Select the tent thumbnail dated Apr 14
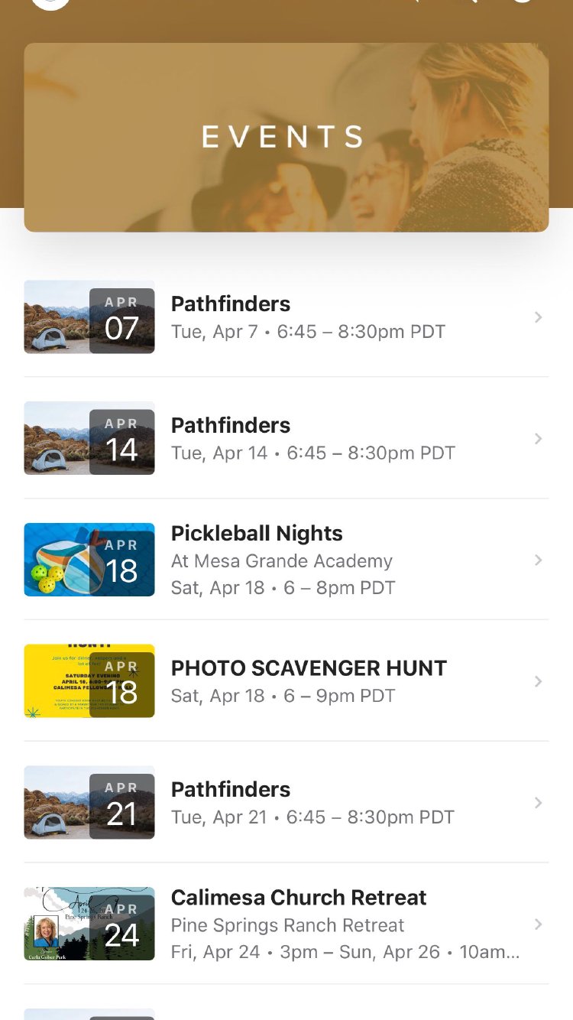The height and width of the screenshot is (1020, 573). pyautogui.click(x=89, y=438)
